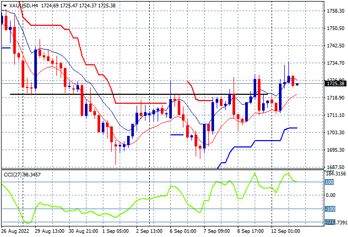The height and width of the screenshot is (237, 348).
Task: Click the CCI 0.00 scale value
Action: (x=331, y=195)
